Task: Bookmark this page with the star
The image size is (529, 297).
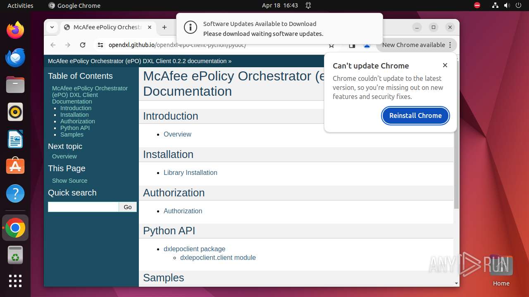Action: 331,45
